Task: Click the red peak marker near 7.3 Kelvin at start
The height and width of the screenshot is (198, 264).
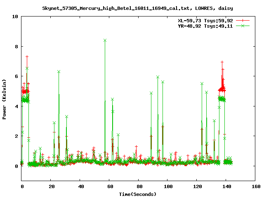Action: click(x=27, y=57)
